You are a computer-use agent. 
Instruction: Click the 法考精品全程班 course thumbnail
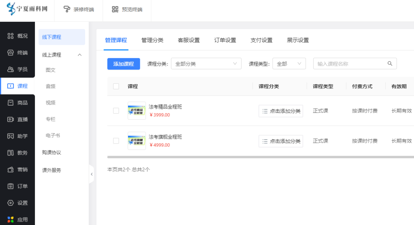click(x=136, y=111)
